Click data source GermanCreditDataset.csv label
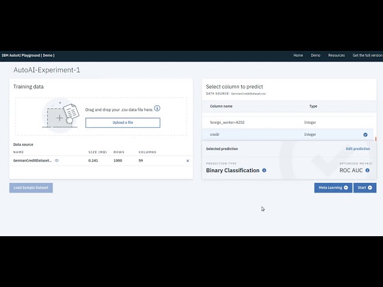Viewport: 383px width, 287px height. tap(248, 94)
